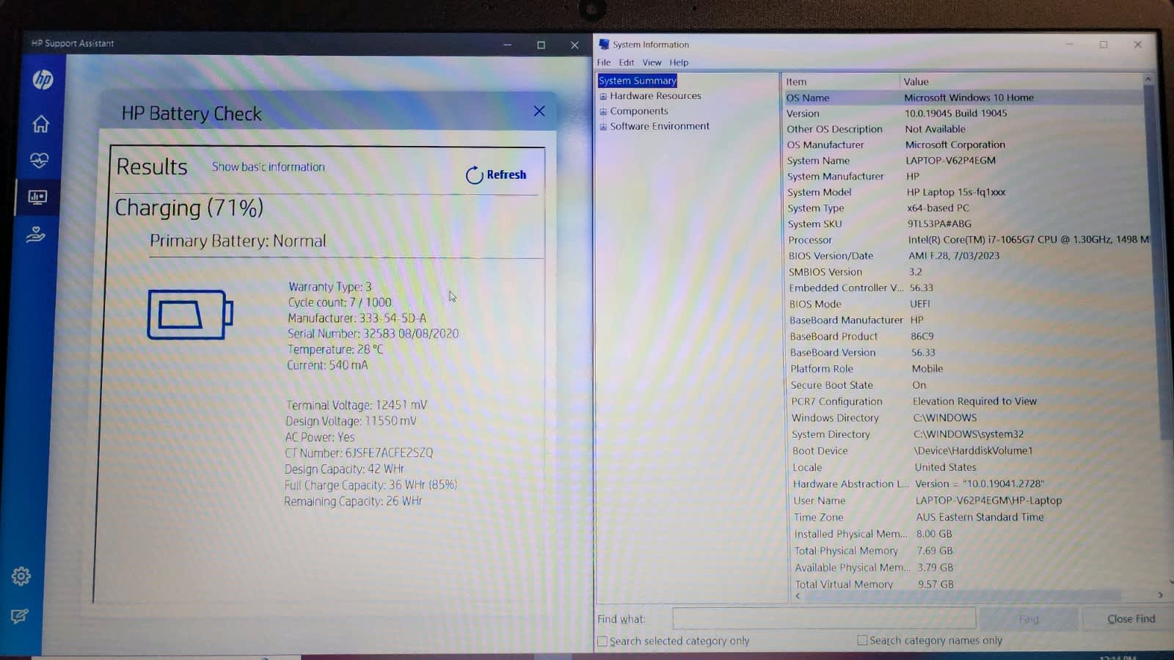
Task: Select the Version row
Action: (x=963, y=114)
